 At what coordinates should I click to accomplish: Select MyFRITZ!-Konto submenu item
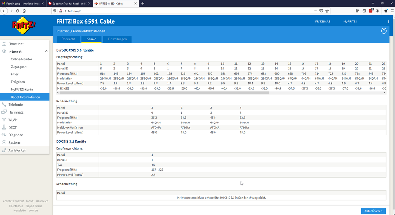pos(22,89)
